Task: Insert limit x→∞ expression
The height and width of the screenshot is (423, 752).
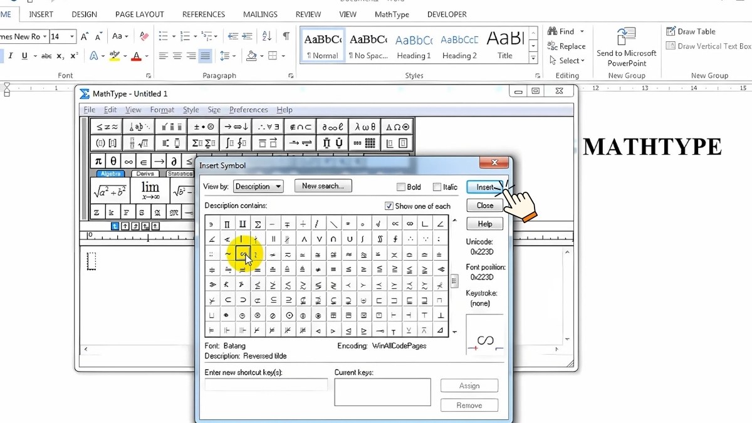Action: (150, 191)
